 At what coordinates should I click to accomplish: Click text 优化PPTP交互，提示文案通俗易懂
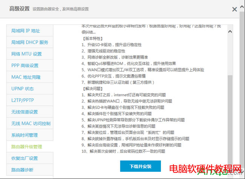116,76
